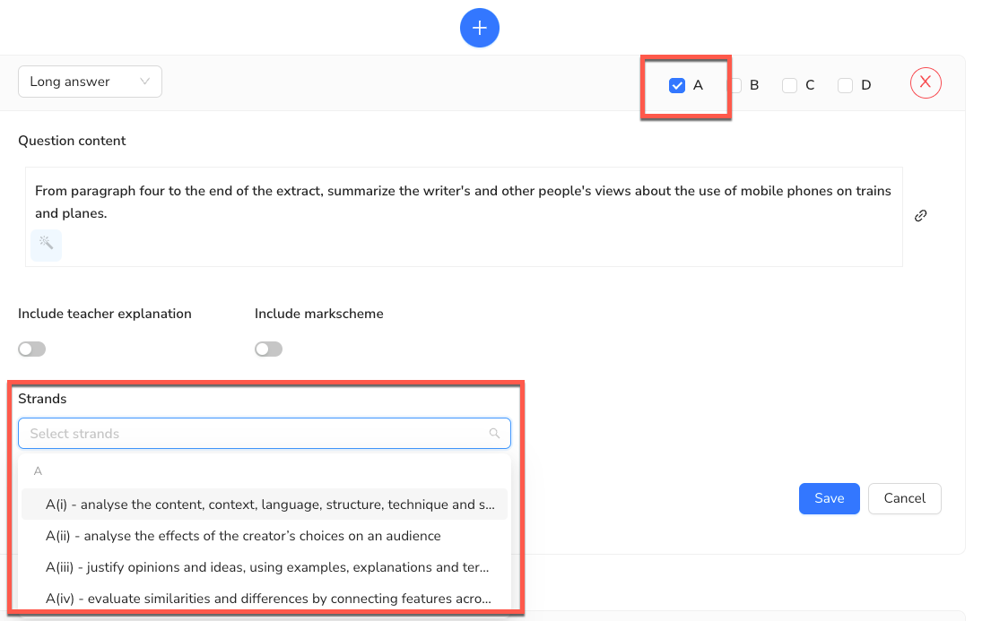Click the blue plus add-question button
The width and height of the screenshot is (991, 621).
click(x=479, y=28)
